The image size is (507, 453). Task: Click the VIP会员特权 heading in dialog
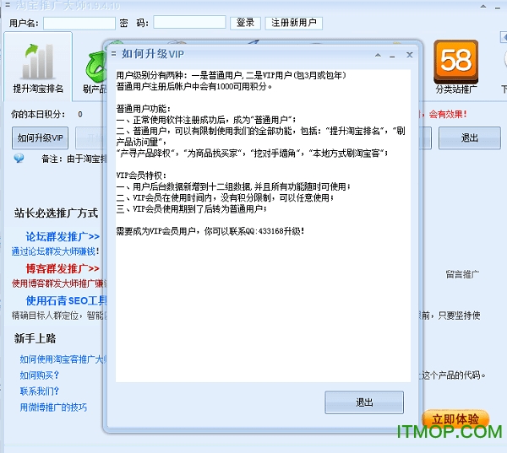[x=141, y=175]
